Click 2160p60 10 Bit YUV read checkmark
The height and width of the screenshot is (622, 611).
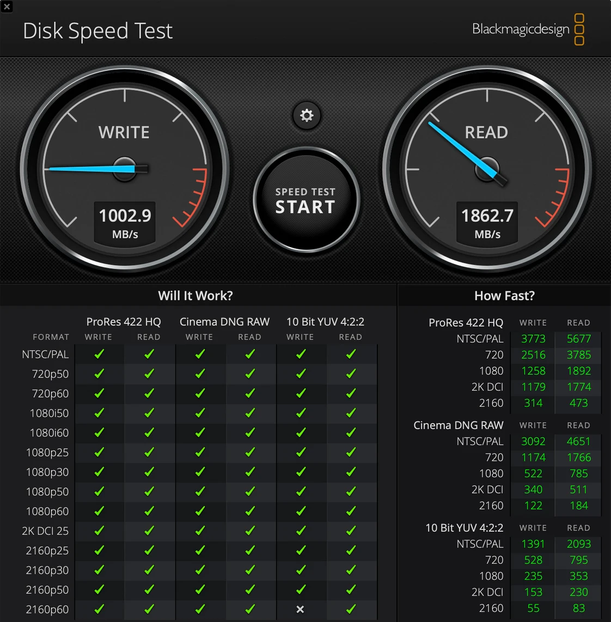pos(351,609)
